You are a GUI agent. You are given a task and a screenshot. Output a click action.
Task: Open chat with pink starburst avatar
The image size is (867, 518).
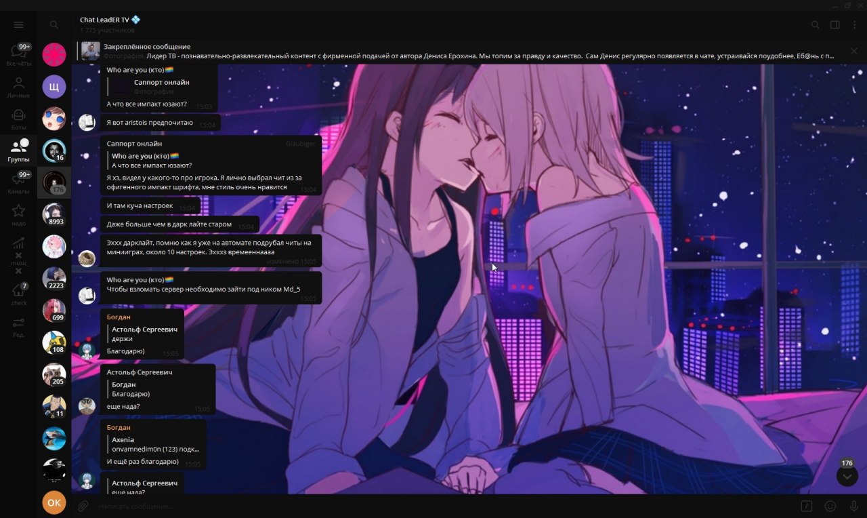[54, 54]
